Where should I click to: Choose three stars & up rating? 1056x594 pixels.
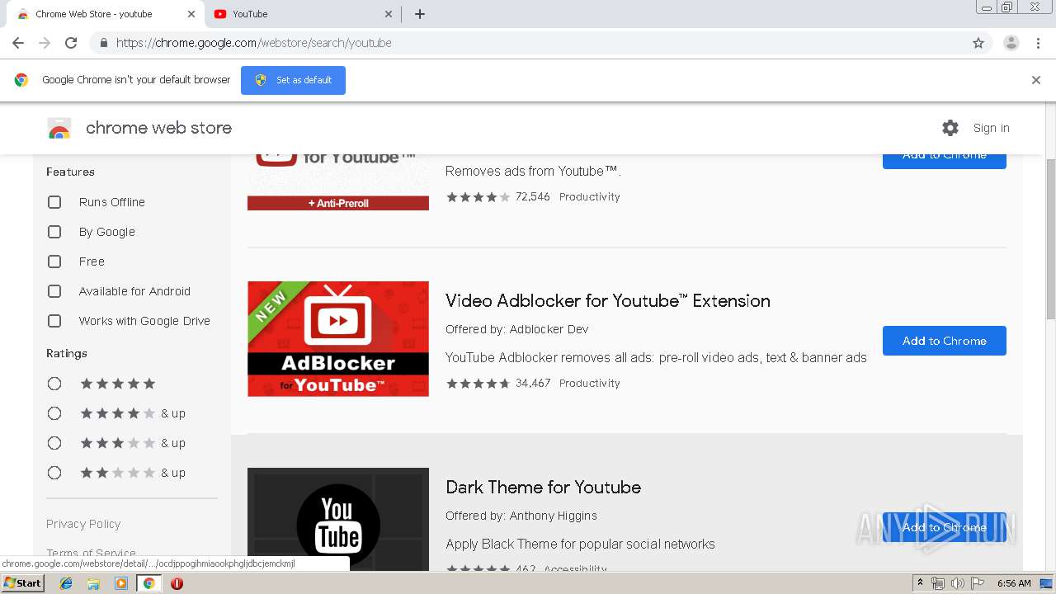point(54,443)
